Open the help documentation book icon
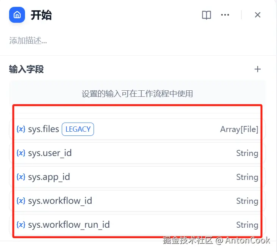The image size is (277, 252). [207, 15]
